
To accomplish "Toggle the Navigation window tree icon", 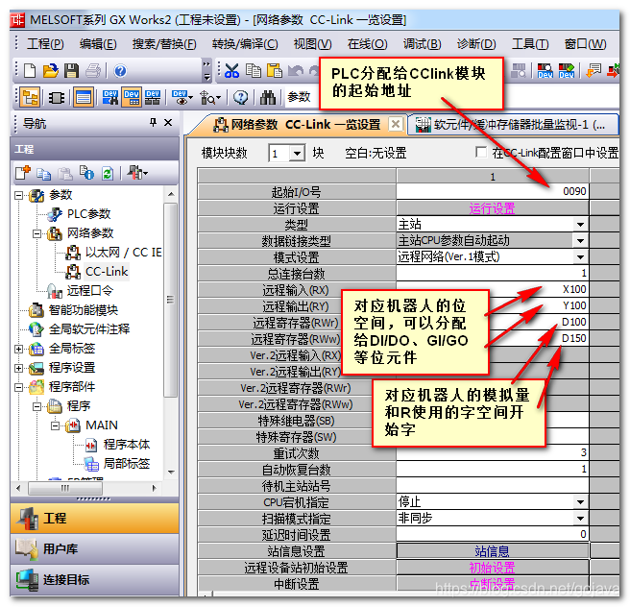I will point(30,97).
